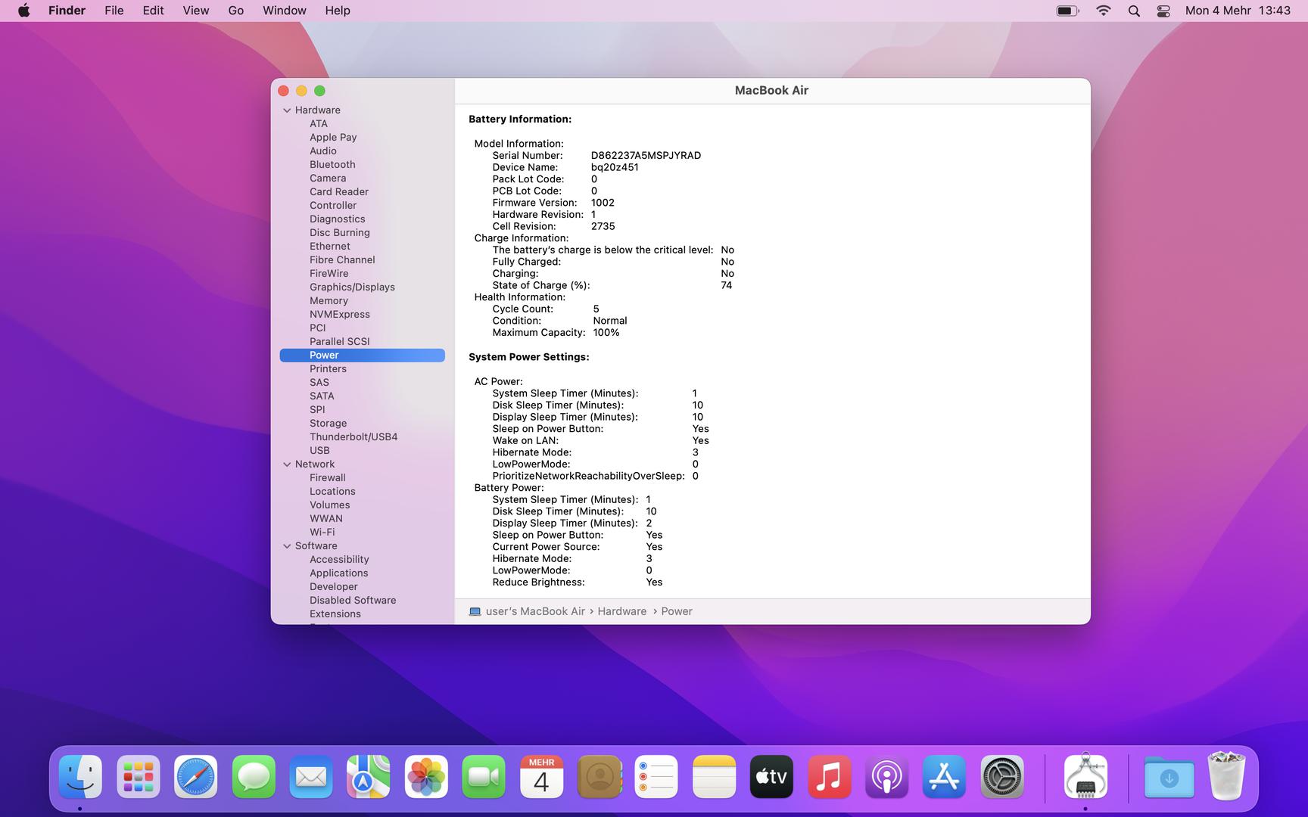This screenshot has width=1308, height=817.
Task: Open Safari from the Dock
Action: (195, 777)
